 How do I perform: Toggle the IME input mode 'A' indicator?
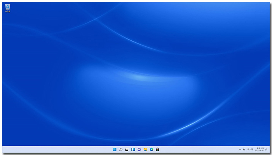click(x=244, y=150)
